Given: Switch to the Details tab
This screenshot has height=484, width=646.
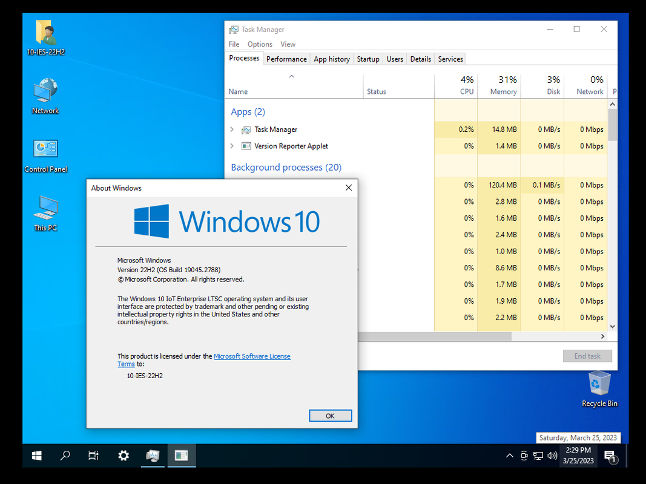Looking at the screenshot, I should 421,59.
